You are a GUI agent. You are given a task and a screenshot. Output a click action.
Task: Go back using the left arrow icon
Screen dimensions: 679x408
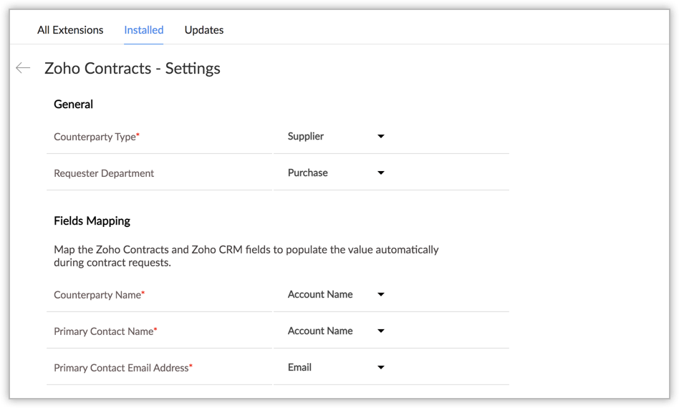[23, 68]
